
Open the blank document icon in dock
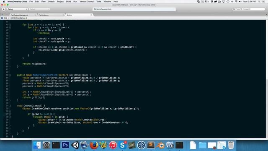193,145
